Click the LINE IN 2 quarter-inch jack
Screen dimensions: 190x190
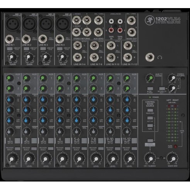26,39
